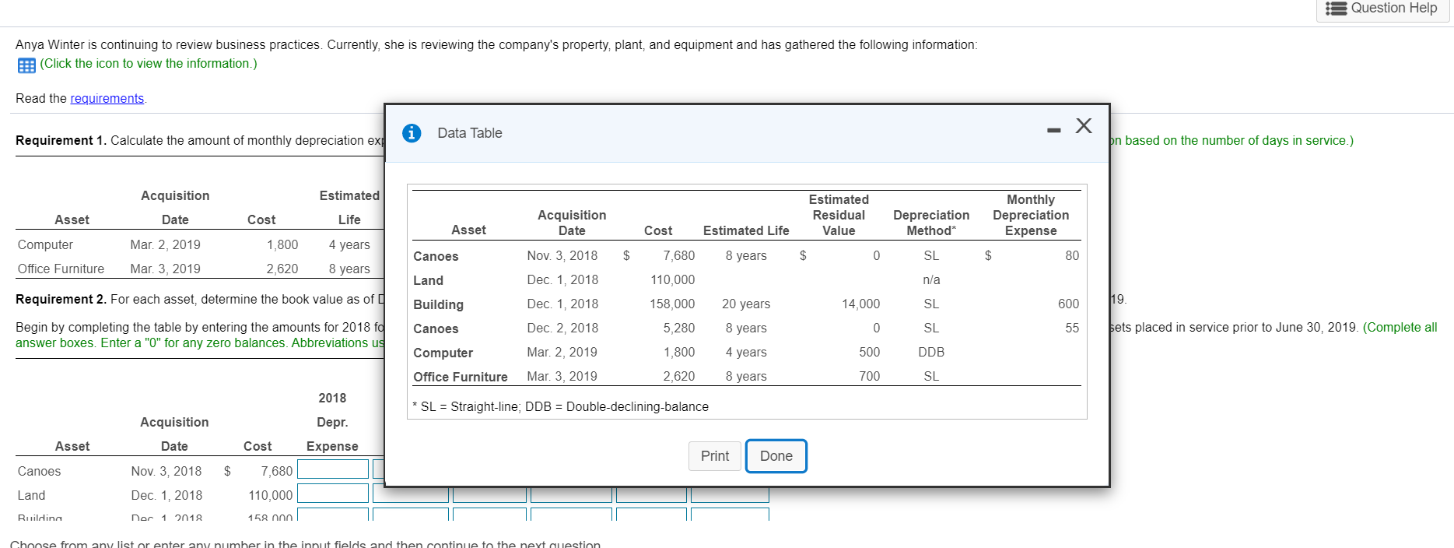The width and height of the screenshot is (1454, 548).
Task: Click the 'Computer' row label in Data Table
Action: tap(443, 353)
